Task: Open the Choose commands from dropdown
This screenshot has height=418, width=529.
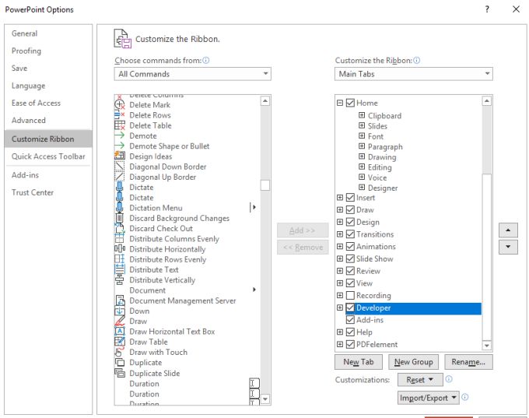Action: click(x=193, y=74)
